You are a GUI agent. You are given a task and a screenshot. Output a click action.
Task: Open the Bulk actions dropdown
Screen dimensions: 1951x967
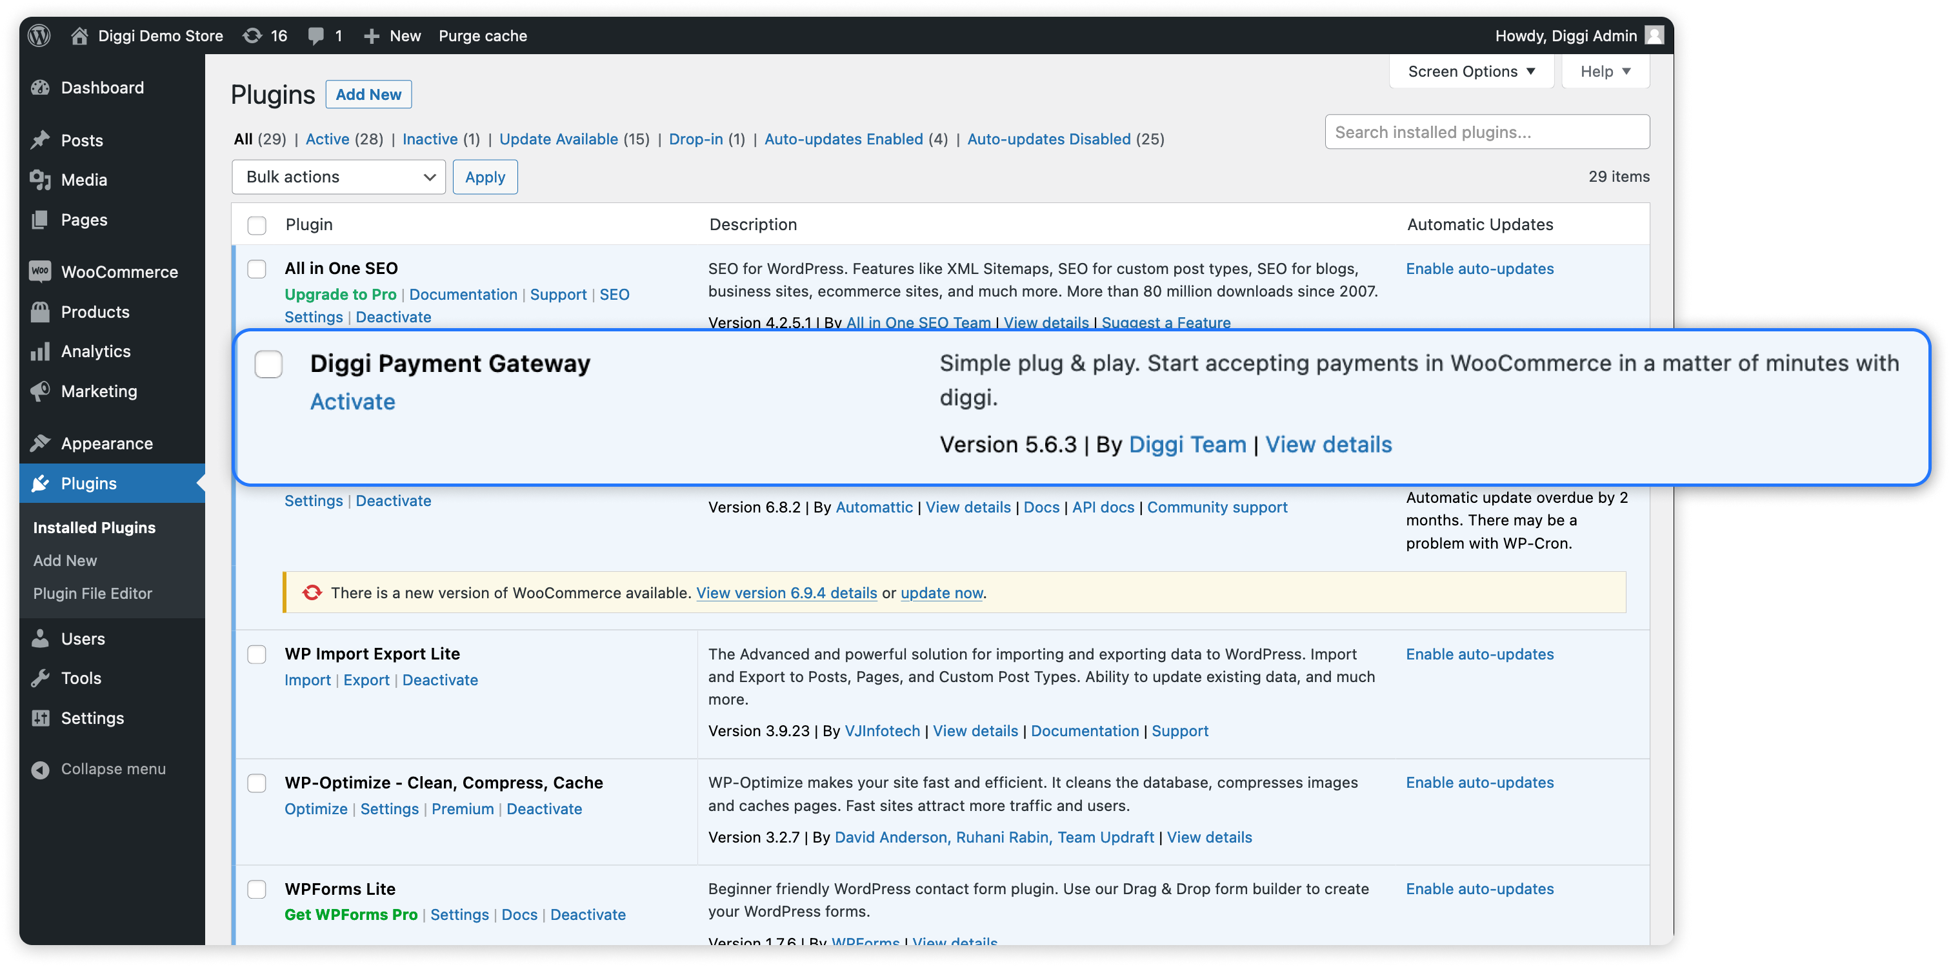tap(339, 177)
